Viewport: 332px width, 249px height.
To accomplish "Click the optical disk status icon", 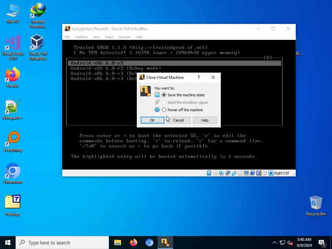I will click(215, 173).
